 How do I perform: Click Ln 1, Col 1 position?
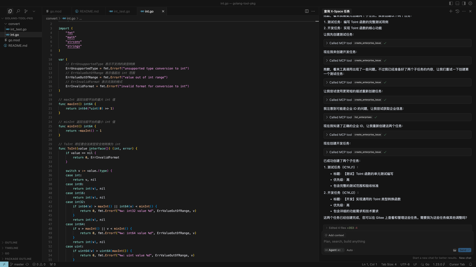[x=369, y=264]
